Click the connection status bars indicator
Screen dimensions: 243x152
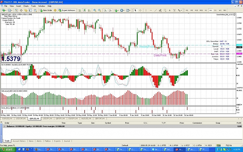(219, 145)
